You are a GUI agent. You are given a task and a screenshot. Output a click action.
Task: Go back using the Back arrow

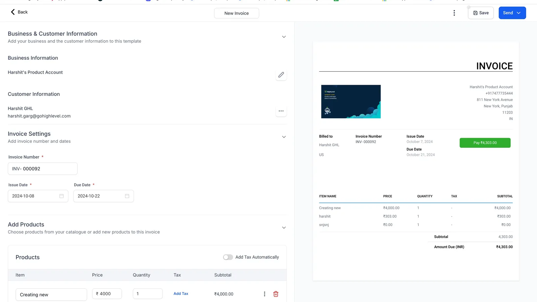pos(19,12)
